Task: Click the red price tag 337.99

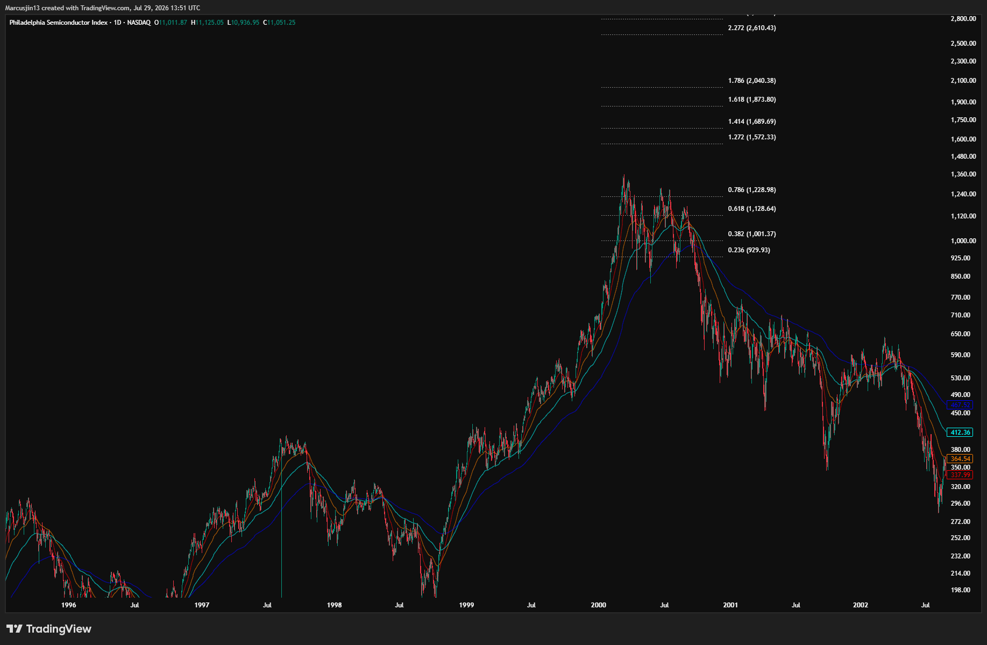Action: coord(960,474)
